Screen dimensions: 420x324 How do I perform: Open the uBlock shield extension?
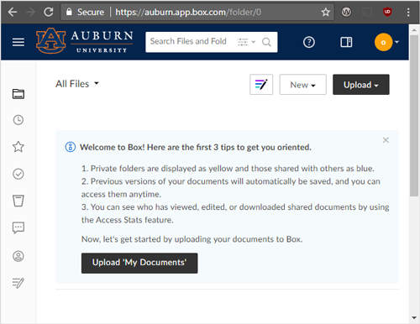(387, 12)
